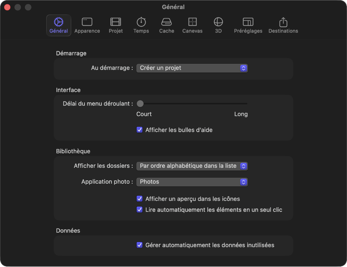Expand the Afficher les dossiers dropdown

[x=192, y=166]
